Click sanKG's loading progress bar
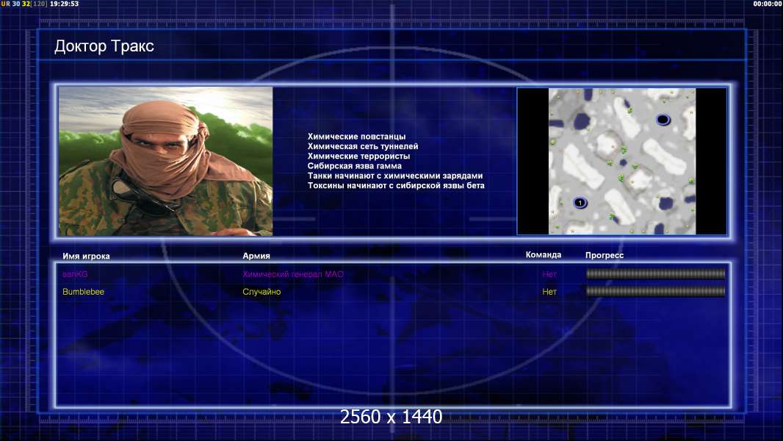Image resolution: width=783 pixels, height=441 pixels. pos(655,273)
